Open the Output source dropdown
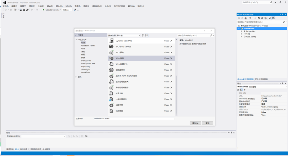288x156 pixels. [43, 136]
